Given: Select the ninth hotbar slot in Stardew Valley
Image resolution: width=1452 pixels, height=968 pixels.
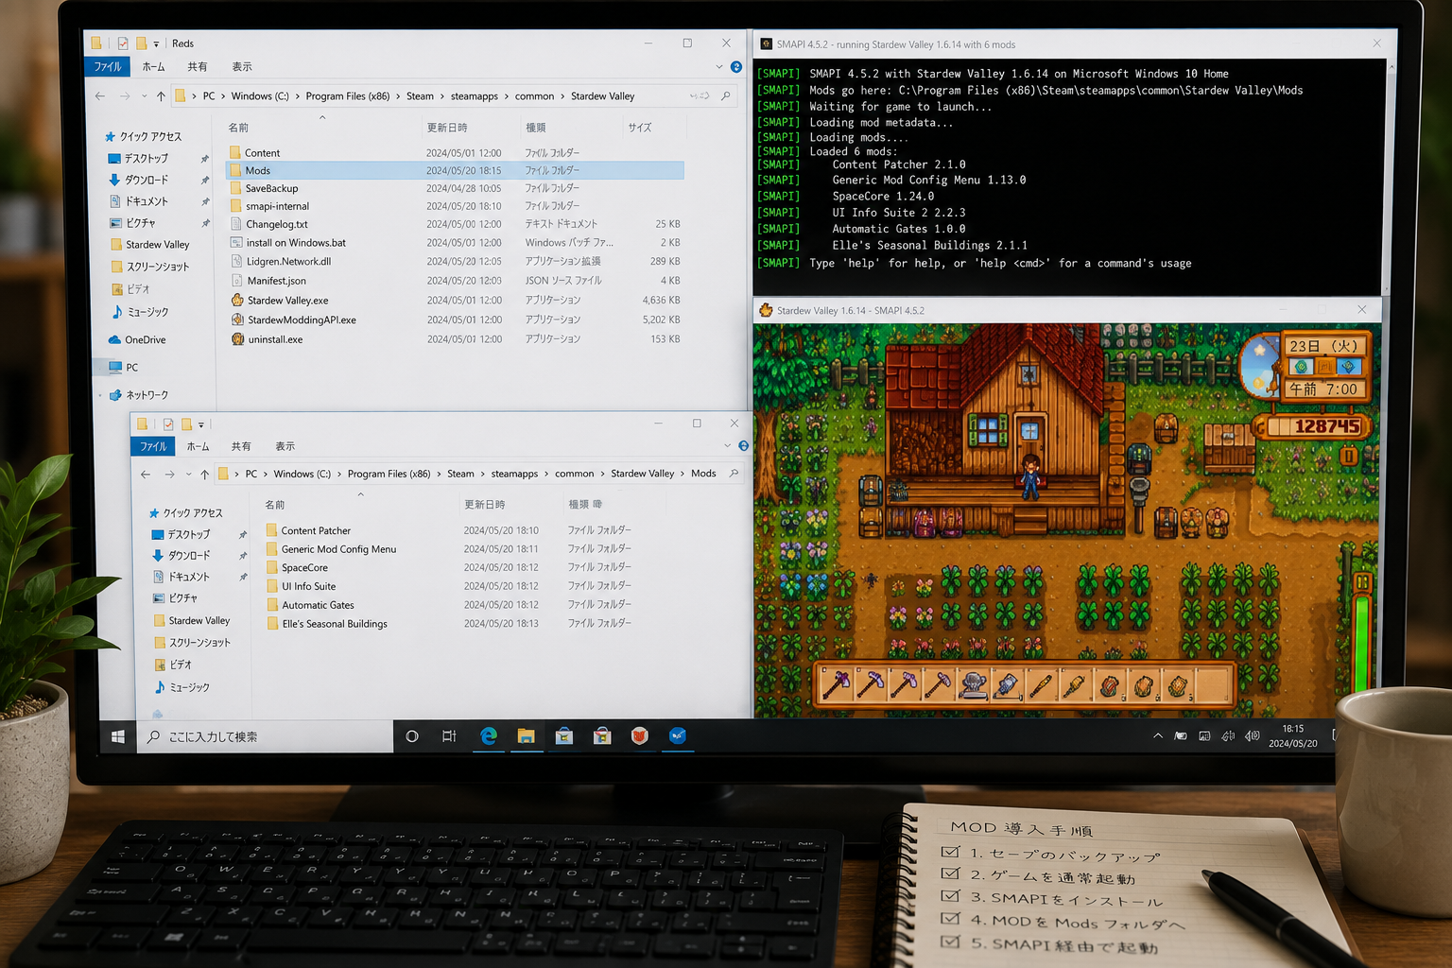Looking at the screenshot, I should tap(1109, 684).
